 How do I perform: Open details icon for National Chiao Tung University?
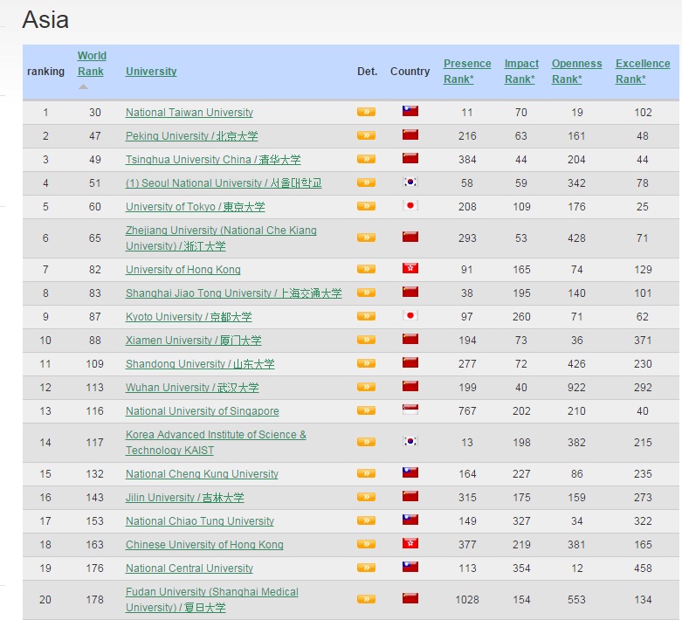click(x=366, y=520)
